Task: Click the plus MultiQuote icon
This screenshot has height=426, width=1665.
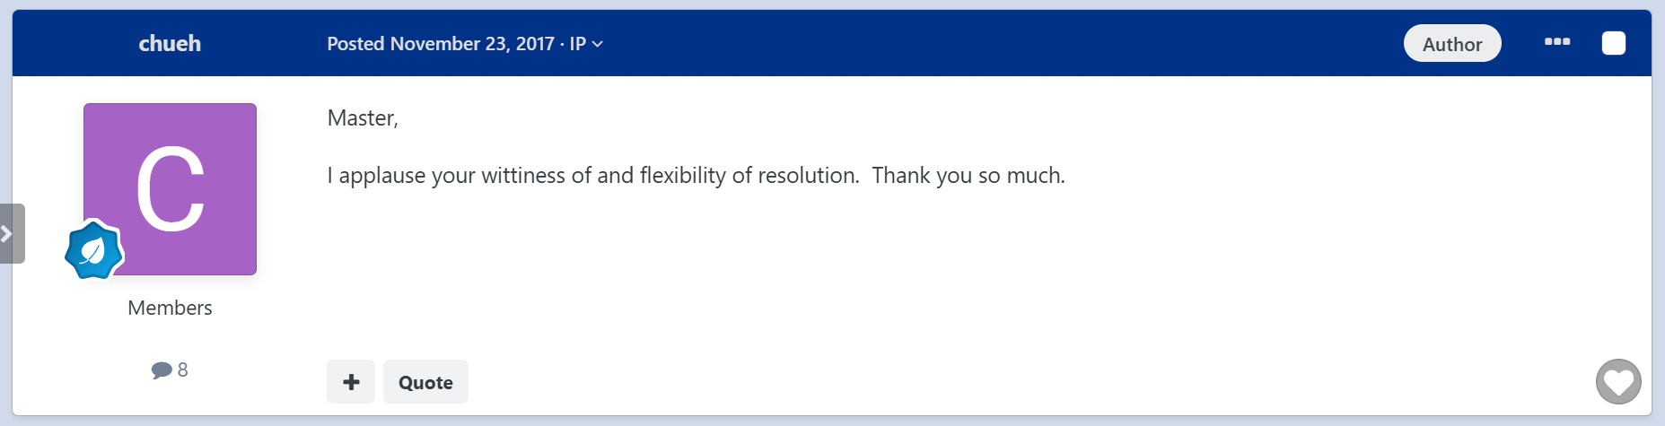Action: coord(351,382)
